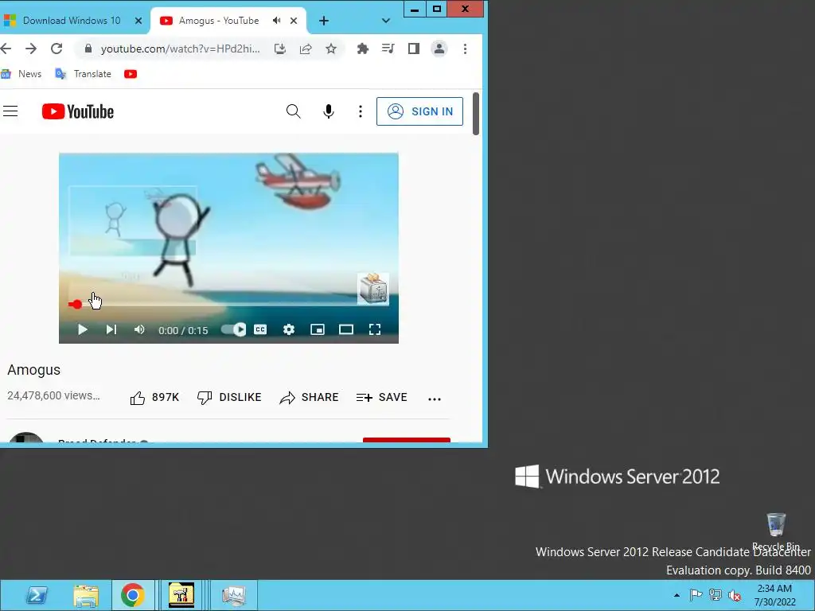
Task: Open network status tray icon
Action: click(716, 595)
